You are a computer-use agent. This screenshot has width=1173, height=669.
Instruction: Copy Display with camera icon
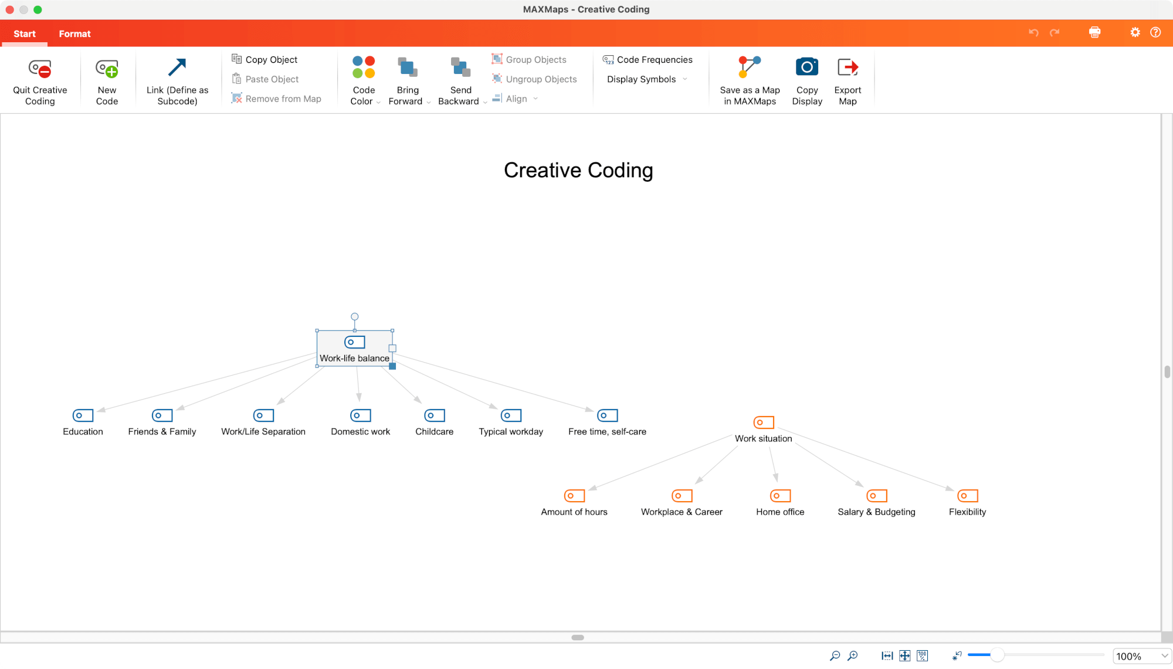point(807,82)
